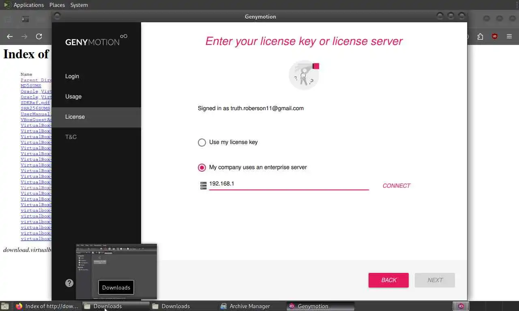519x311 pixels.
Task: Click the keys illustration above the sign-in text
Action: (x=304, y=75)
